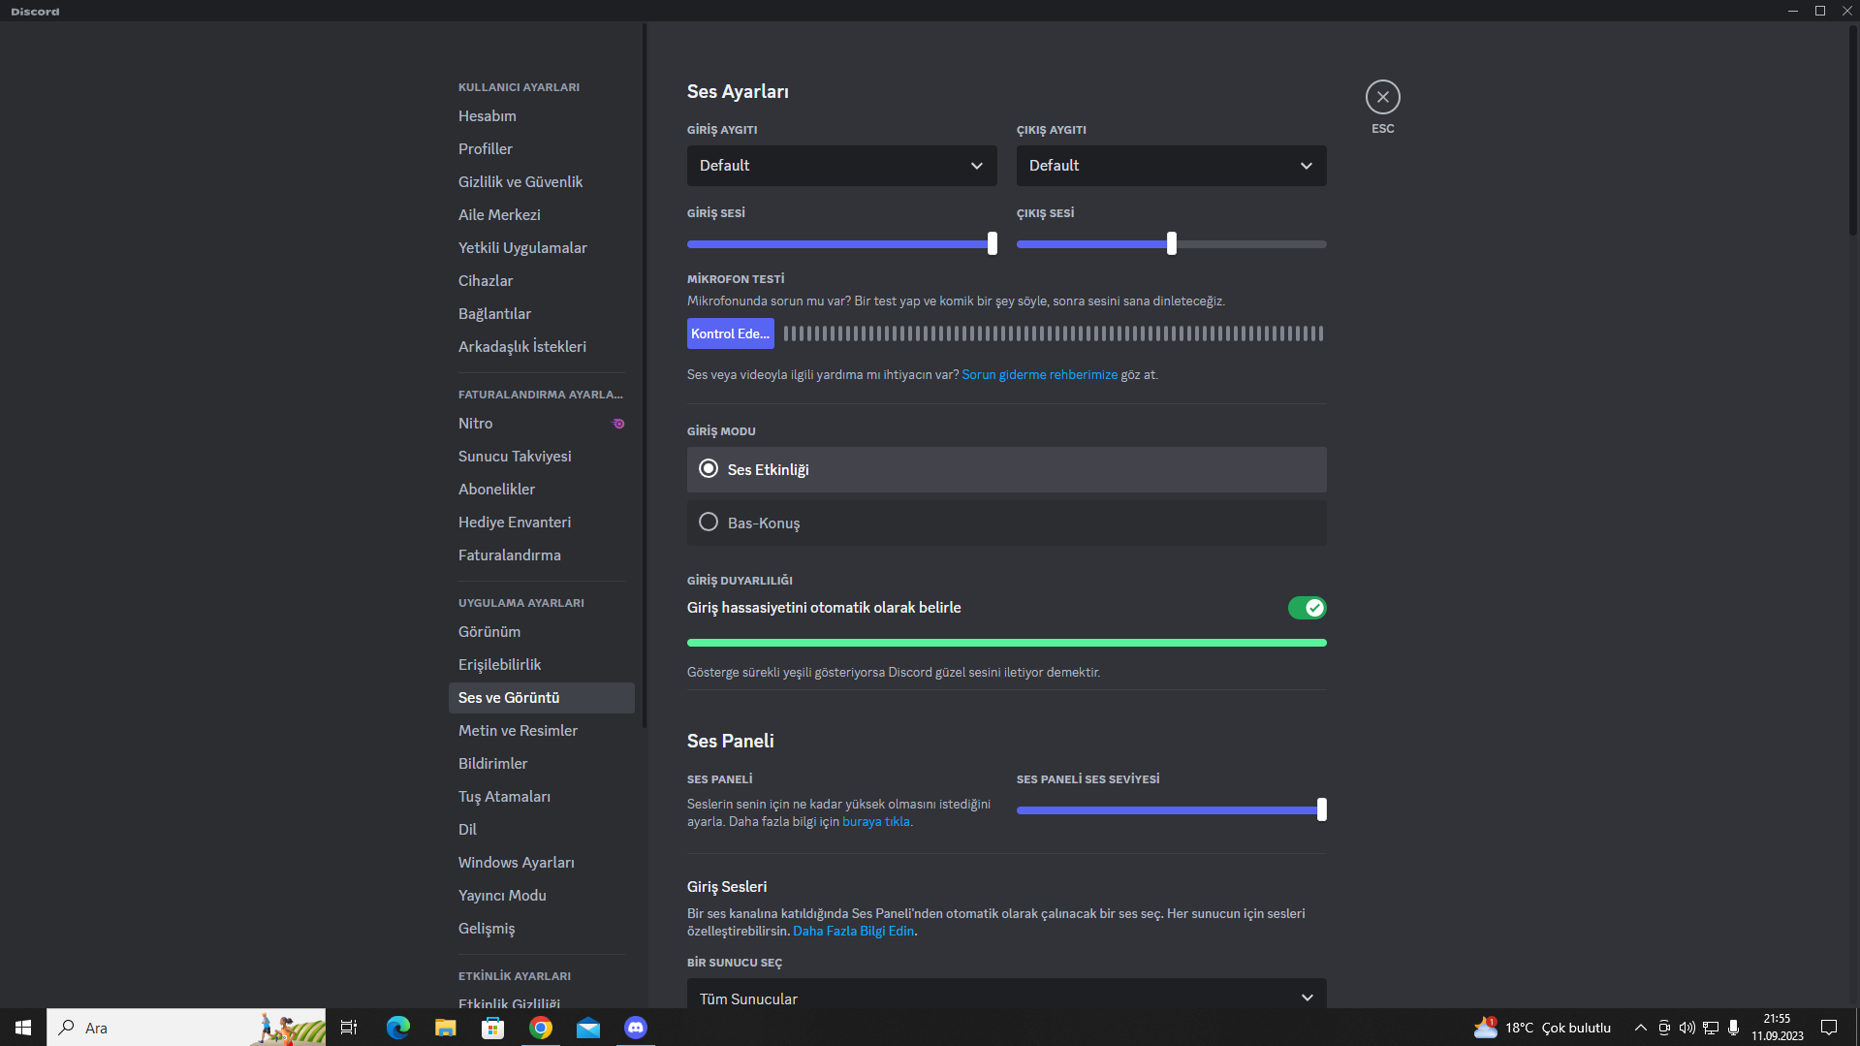1860x1046 pixels.
Task: Open Gizlilik ve Güvenlik settings
Action: [541, 182]
